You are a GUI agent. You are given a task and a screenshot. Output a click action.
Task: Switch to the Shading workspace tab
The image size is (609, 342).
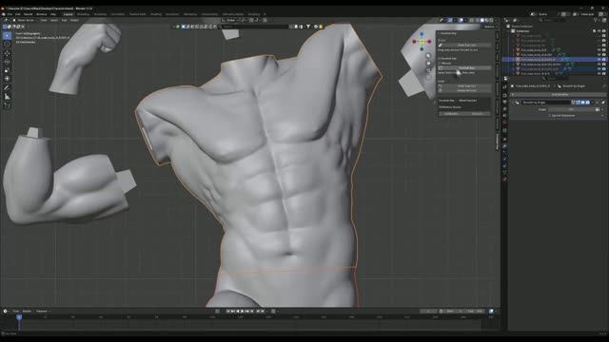click(x=156, y=14)
